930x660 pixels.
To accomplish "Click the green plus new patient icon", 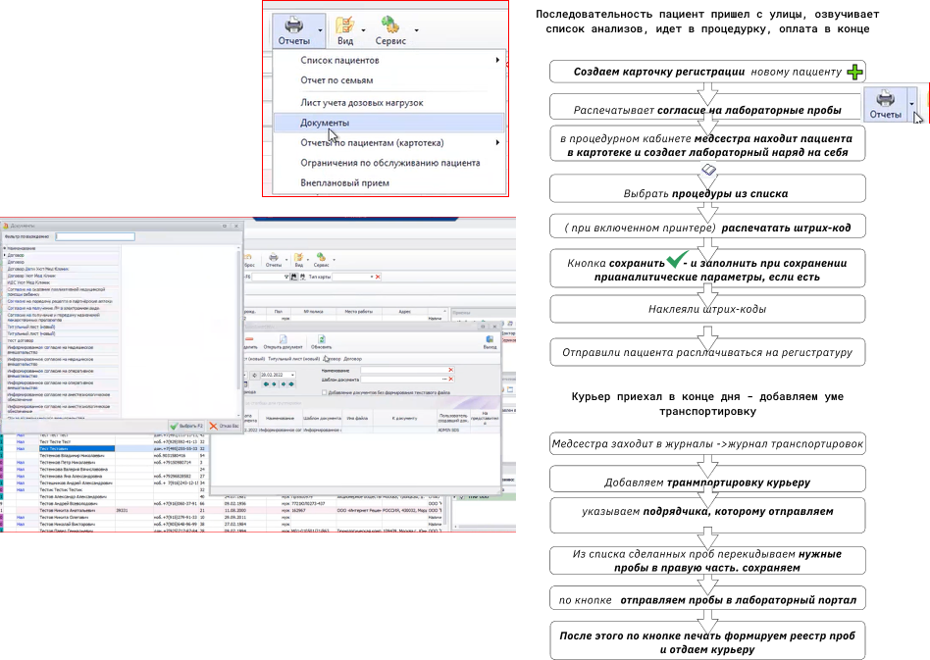I will tap(855, 73).
